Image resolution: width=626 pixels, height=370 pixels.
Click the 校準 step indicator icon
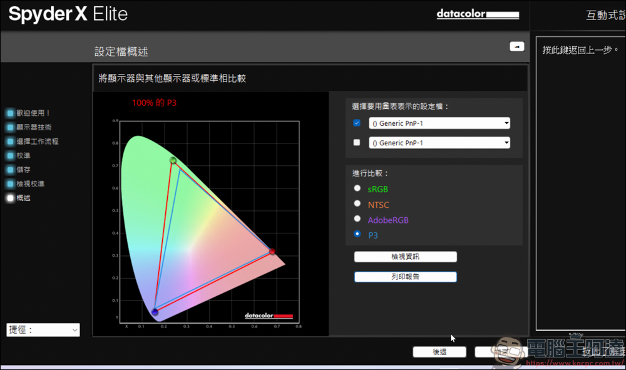tap(11, 156)
